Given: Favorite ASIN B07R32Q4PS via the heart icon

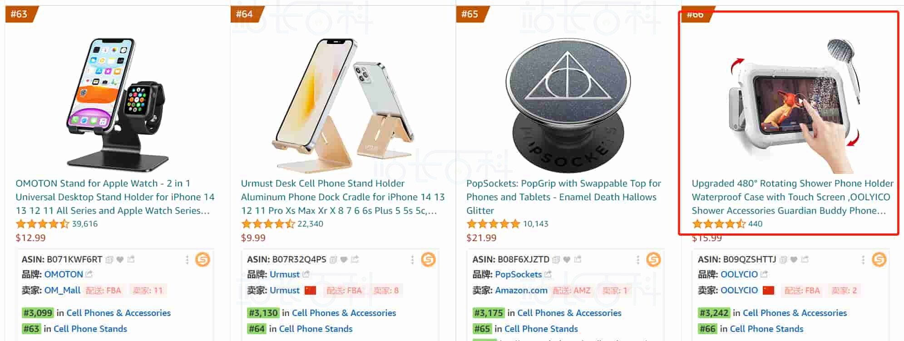Looking at the screenshot, I should point(343,259).
